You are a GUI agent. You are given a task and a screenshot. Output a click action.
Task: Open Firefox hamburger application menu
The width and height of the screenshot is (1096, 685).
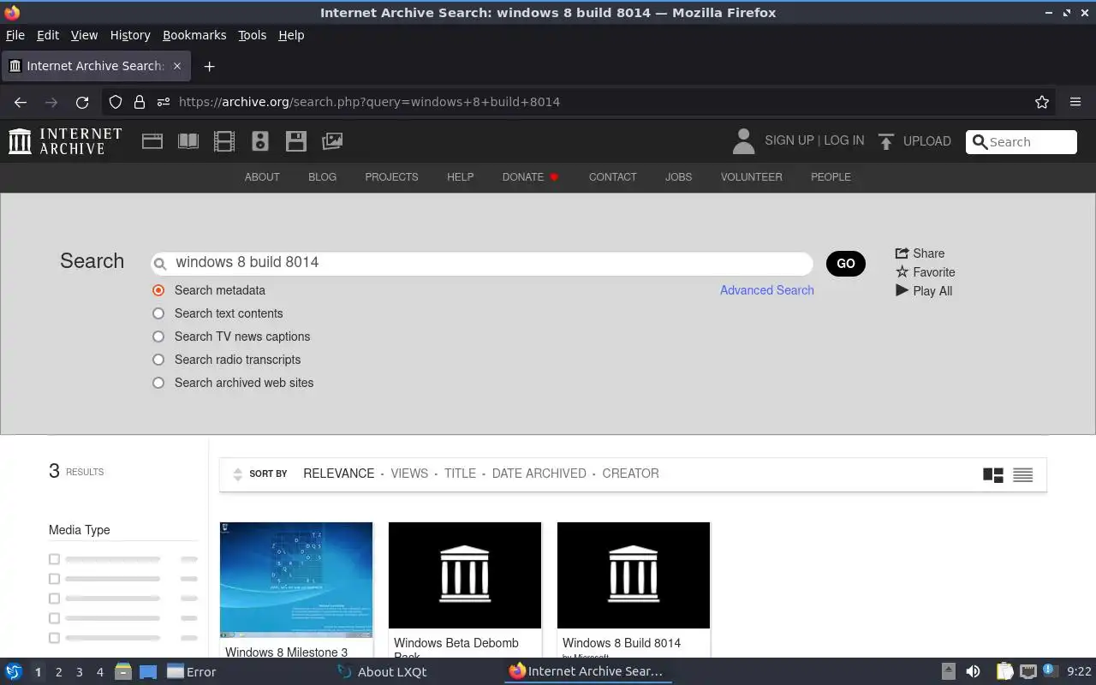(1075, 102)
